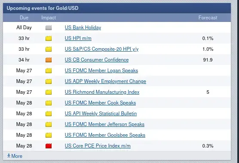Click the 0.1% forecast value

coord(208,38)
